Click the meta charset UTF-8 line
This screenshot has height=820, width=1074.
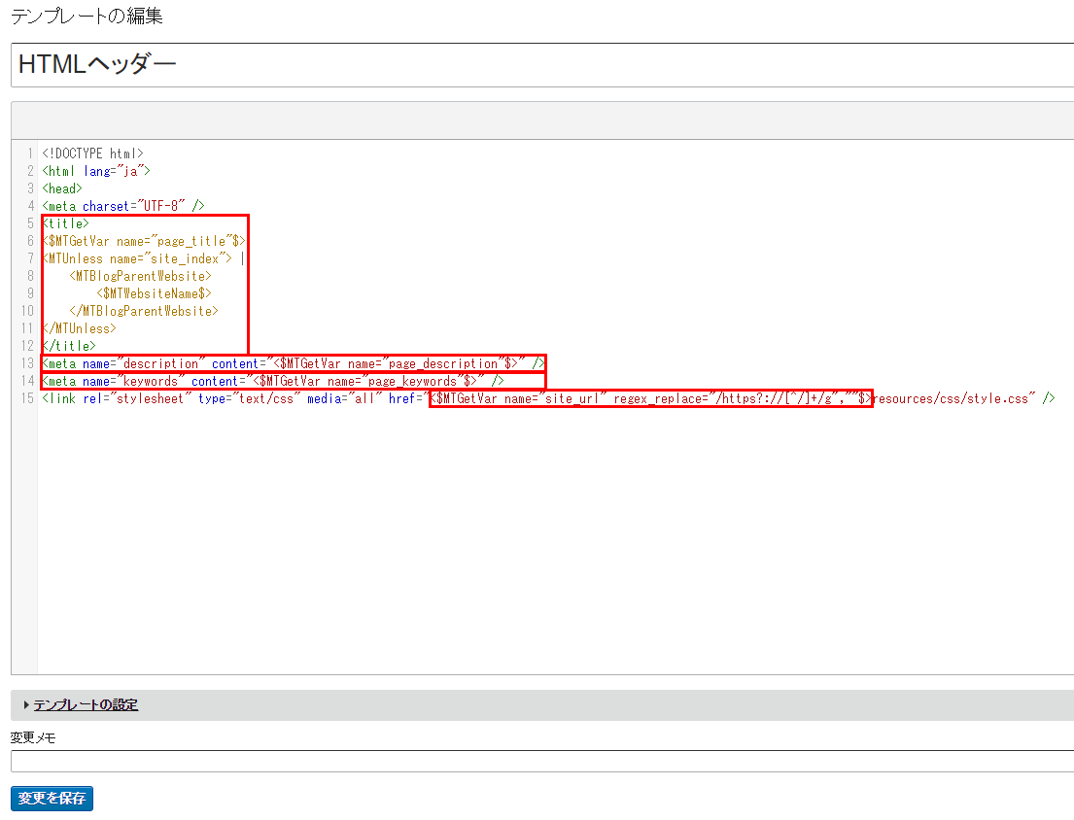(123, 206)
